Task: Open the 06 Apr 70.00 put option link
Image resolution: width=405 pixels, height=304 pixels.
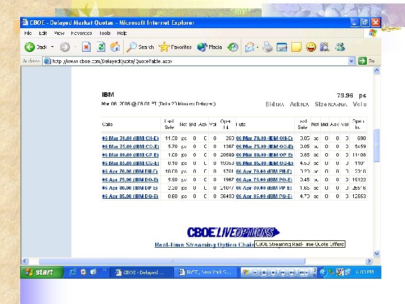Action: (x=264, y=171)
